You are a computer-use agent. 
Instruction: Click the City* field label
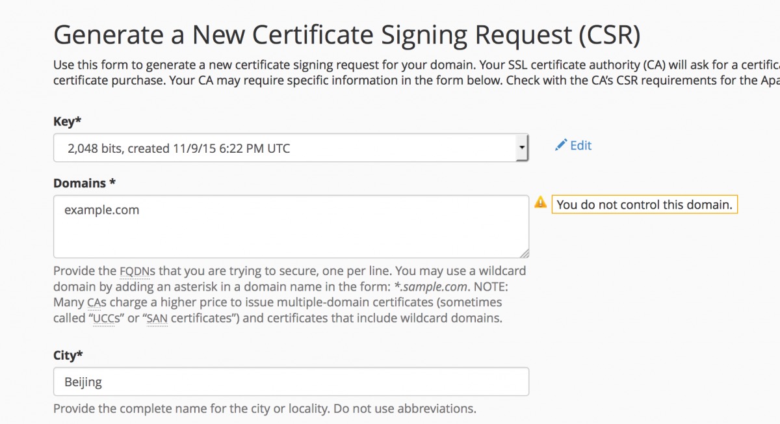click(68, 355)
